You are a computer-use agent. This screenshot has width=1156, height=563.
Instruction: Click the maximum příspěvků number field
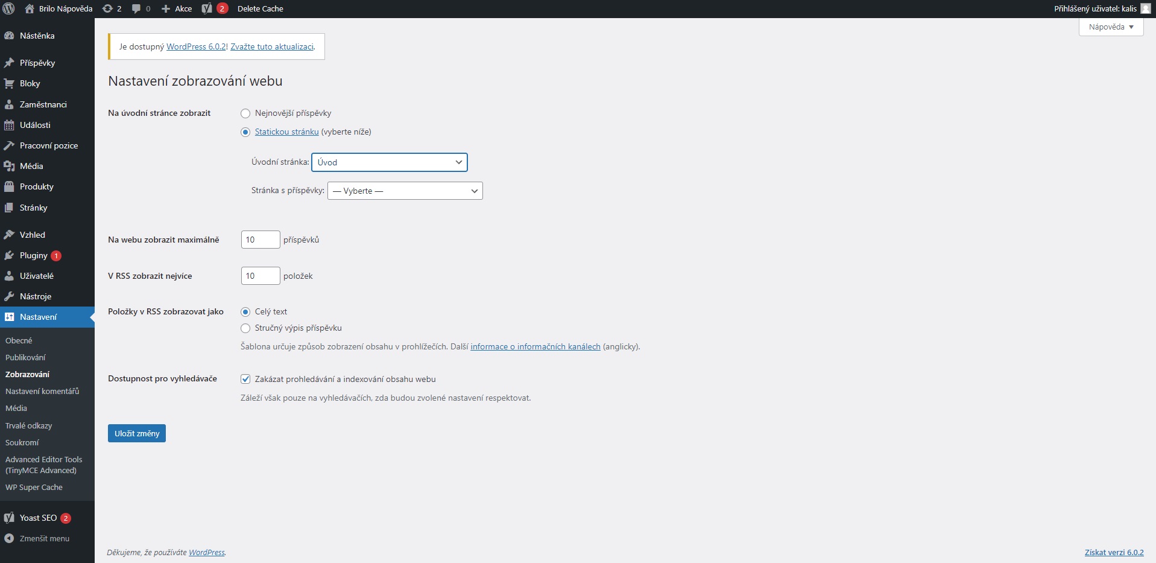coord(260,240)
